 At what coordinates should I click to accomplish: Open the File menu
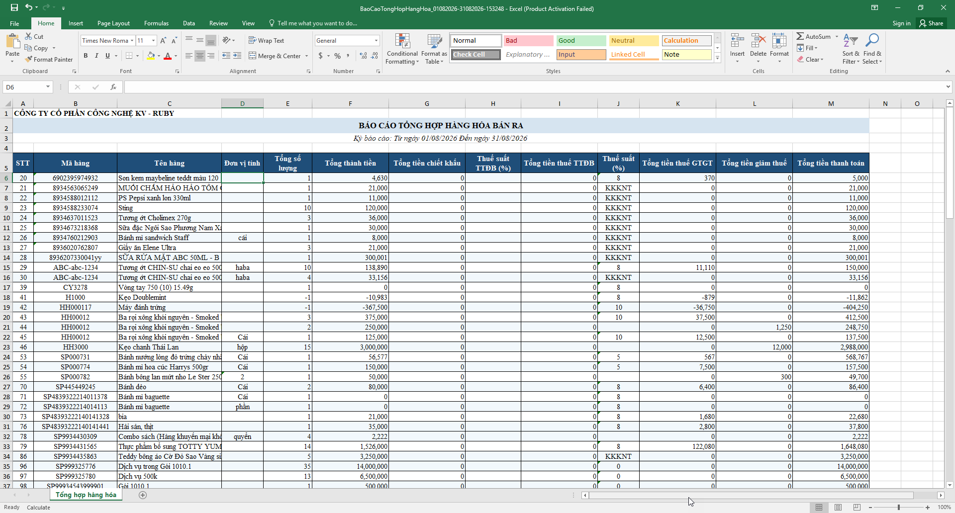14,23
